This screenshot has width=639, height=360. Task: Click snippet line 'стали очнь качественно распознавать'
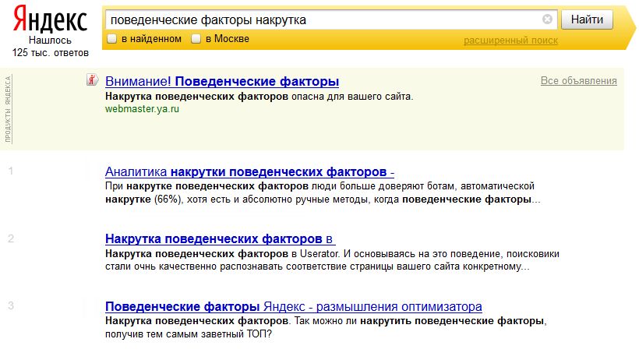click(195, 266)
